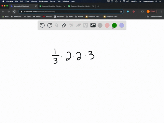Select the pen drawing tool
This screenshot has height=123, width=164.
coord(64,25)
